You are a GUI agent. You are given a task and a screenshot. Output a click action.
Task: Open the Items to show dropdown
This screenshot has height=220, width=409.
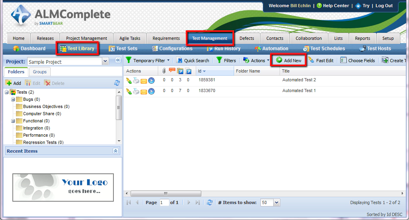tap(277, 202)
